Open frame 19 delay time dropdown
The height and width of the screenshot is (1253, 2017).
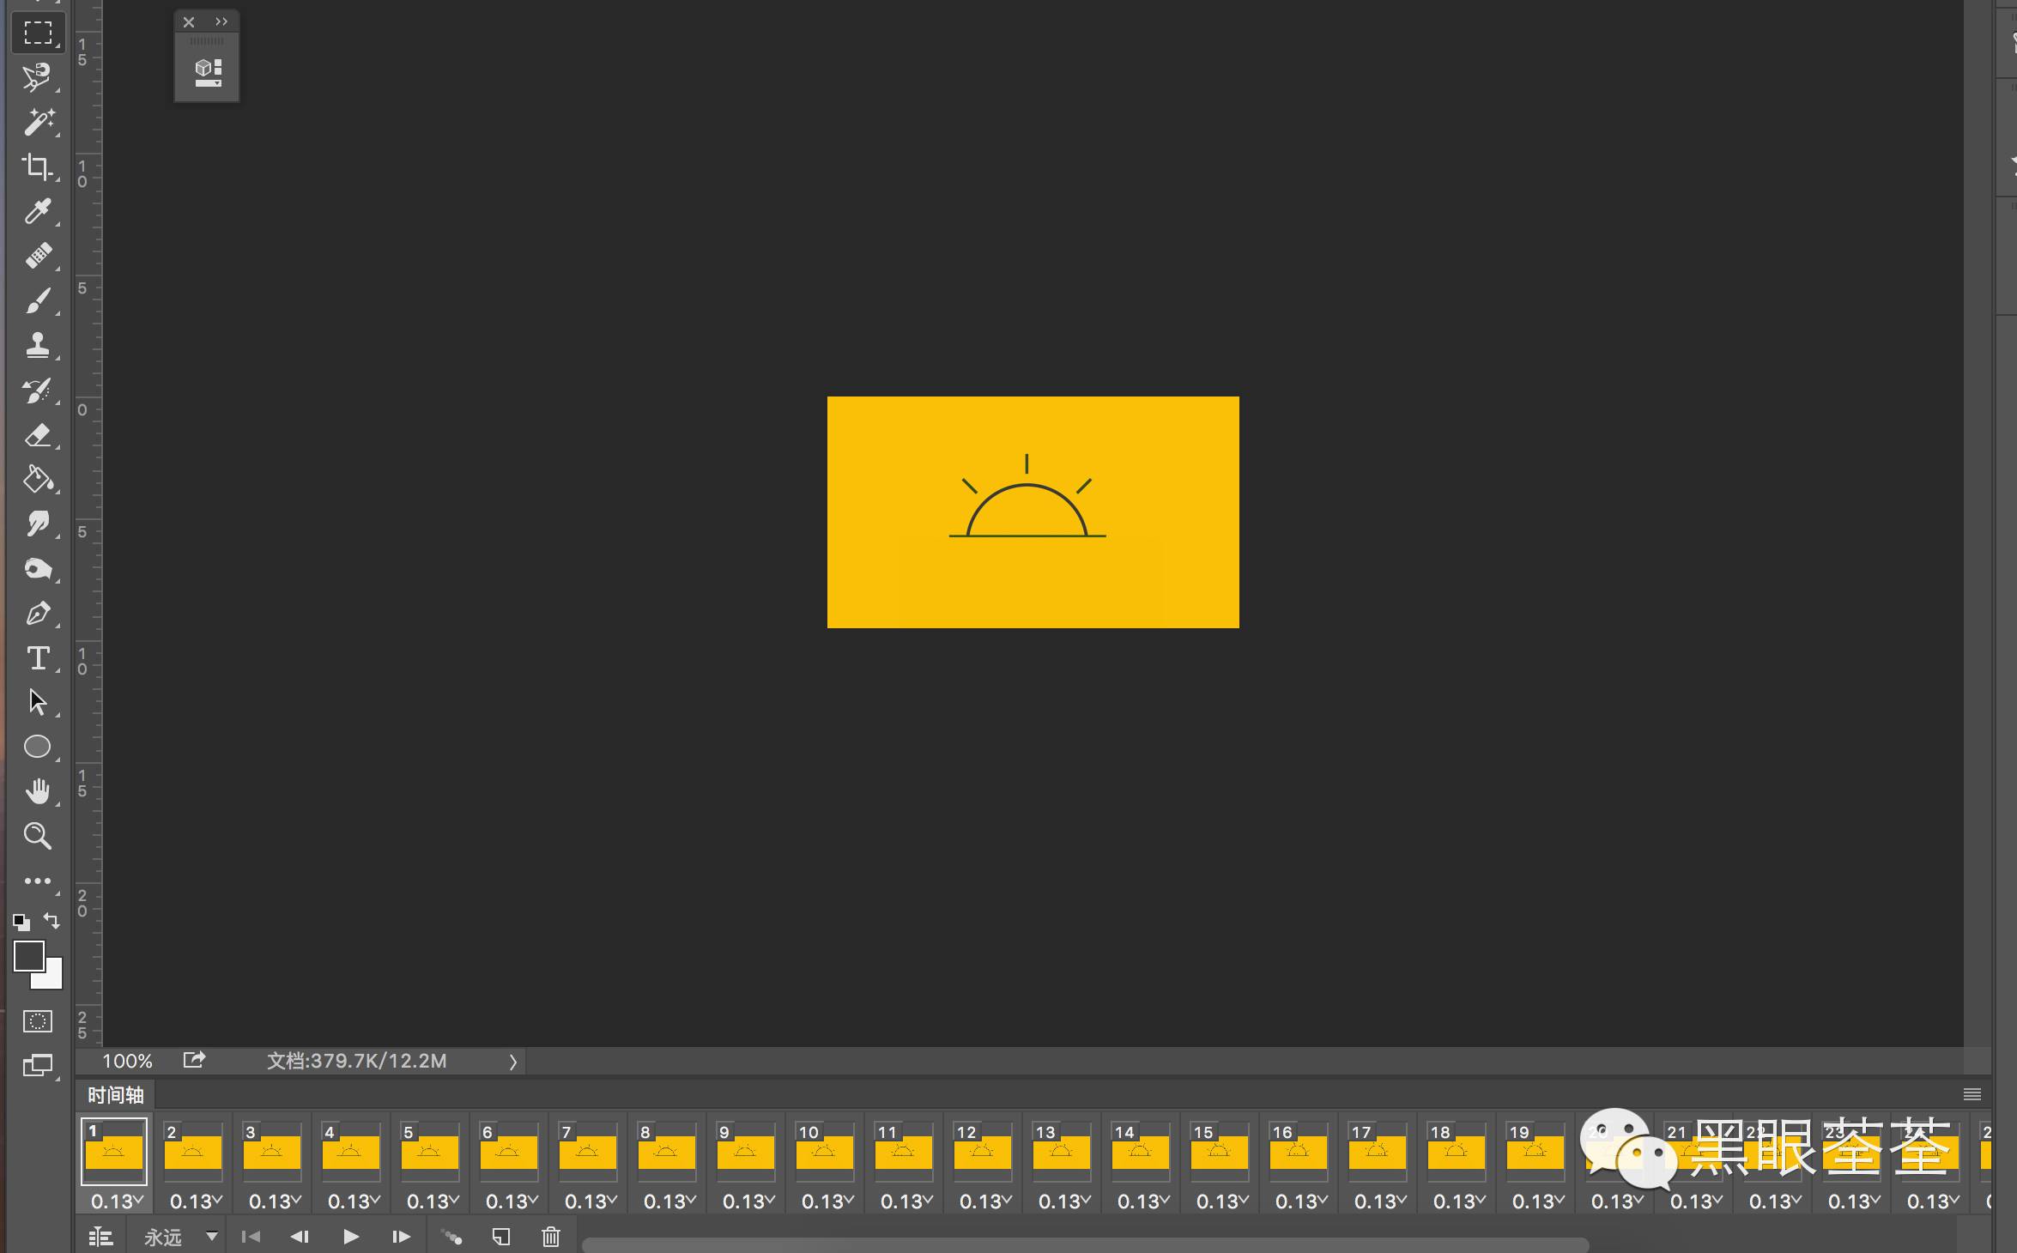(1538, 1202)
